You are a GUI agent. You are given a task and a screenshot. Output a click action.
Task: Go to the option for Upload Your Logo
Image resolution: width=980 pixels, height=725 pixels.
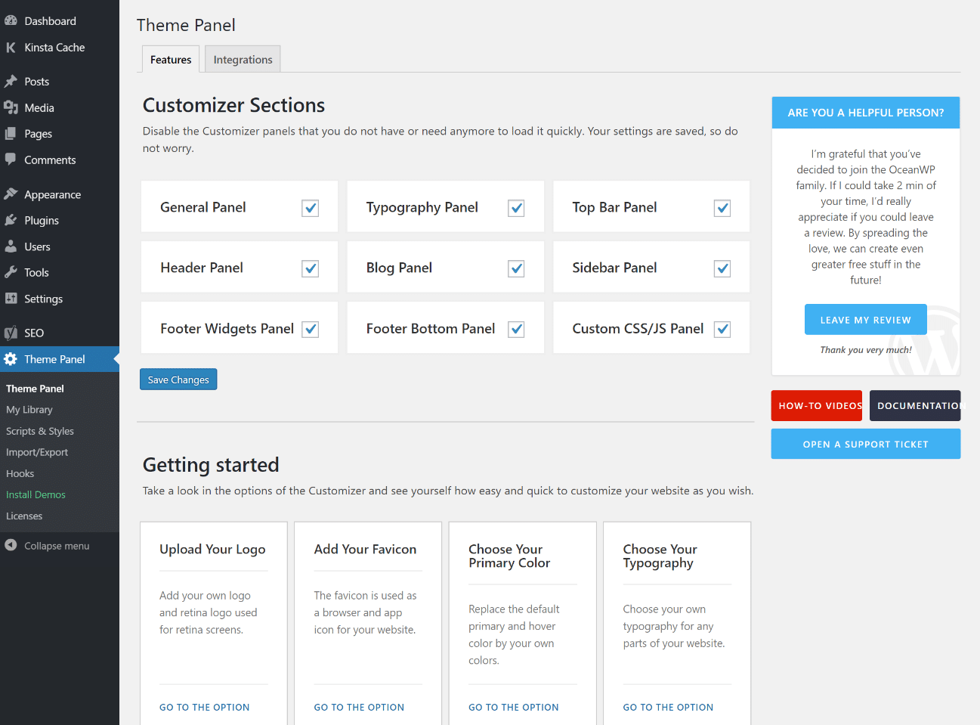coord(205,708)
